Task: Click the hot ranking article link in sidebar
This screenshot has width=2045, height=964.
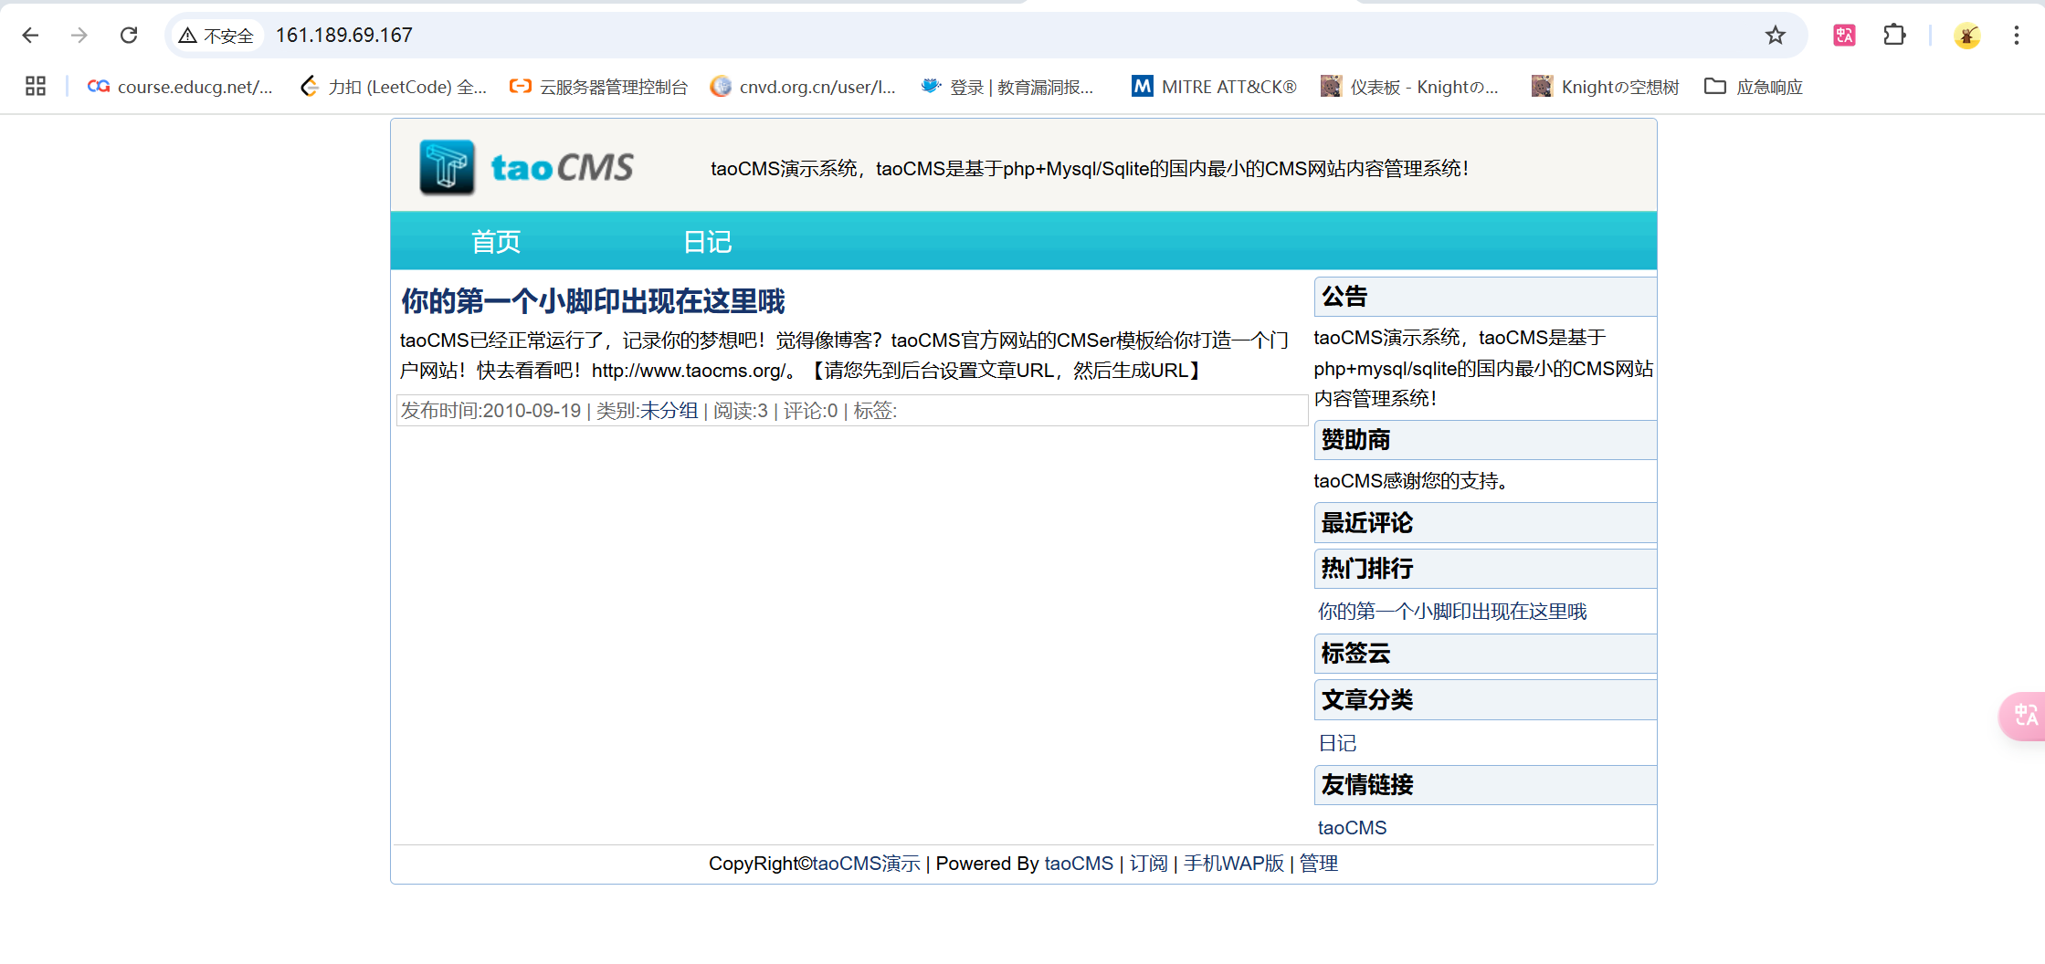Action: point(1452,612)
